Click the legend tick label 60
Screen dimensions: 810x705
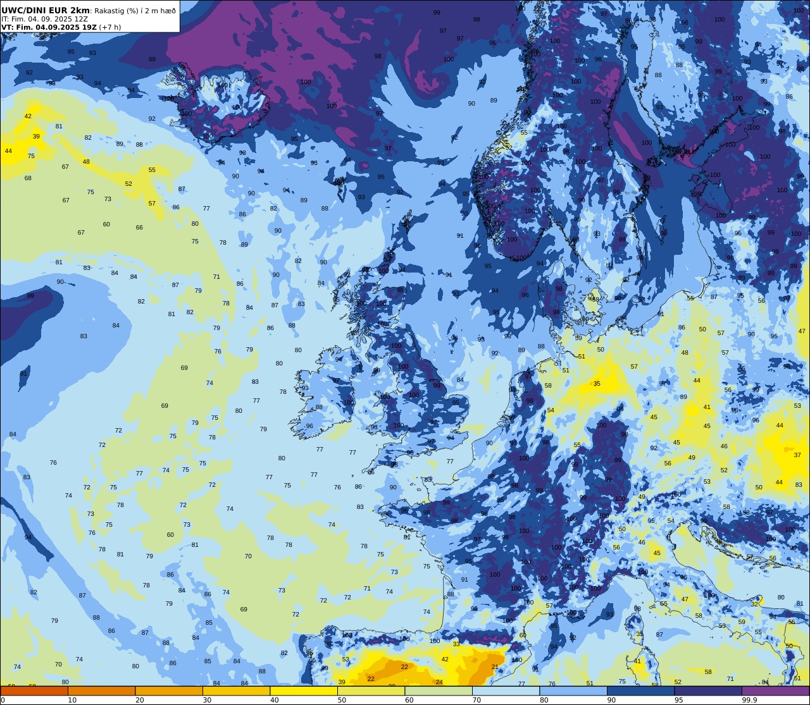coord(409,700)
